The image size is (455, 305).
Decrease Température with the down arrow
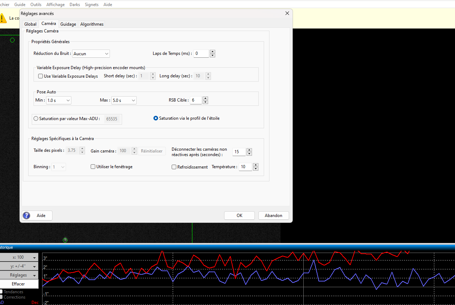256,169
